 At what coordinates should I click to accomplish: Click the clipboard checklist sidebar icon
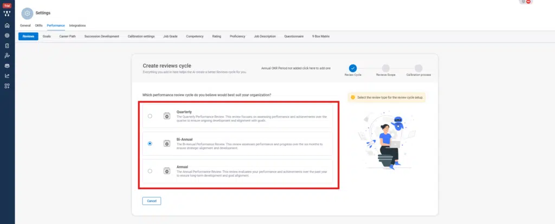click(x=7, y=46)
